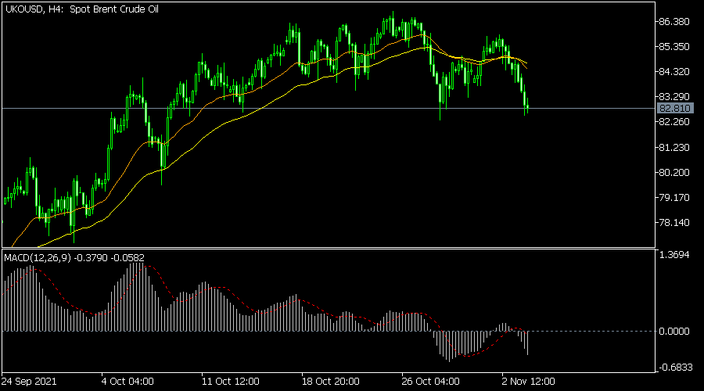Click price axis value 80.200

point(674,172)
